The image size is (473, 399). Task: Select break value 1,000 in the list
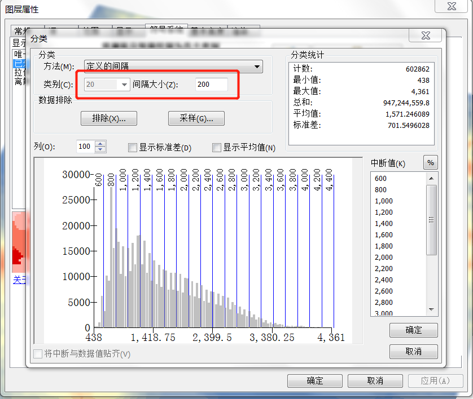[x=384, y=201]
